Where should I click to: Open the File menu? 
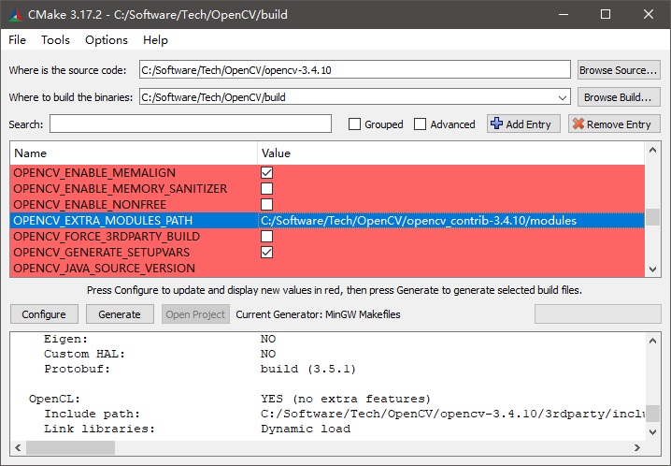(17, 40)
